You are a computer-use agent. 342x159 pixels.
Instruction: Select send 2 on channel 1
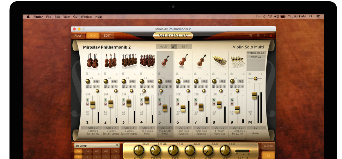[91, 87]
